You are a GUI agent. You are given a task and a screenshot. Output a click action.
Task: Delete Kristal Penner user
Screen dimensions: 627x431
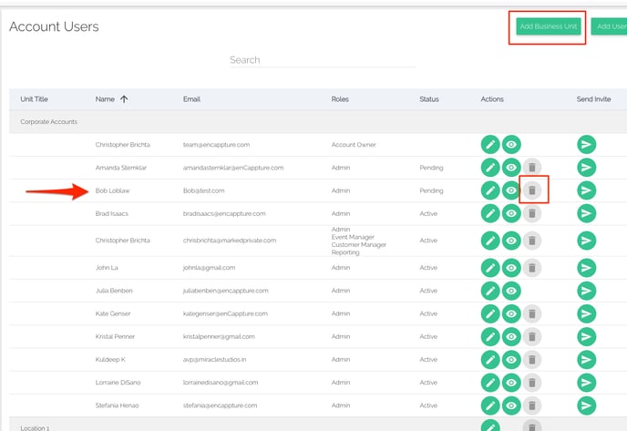point(532,336)
